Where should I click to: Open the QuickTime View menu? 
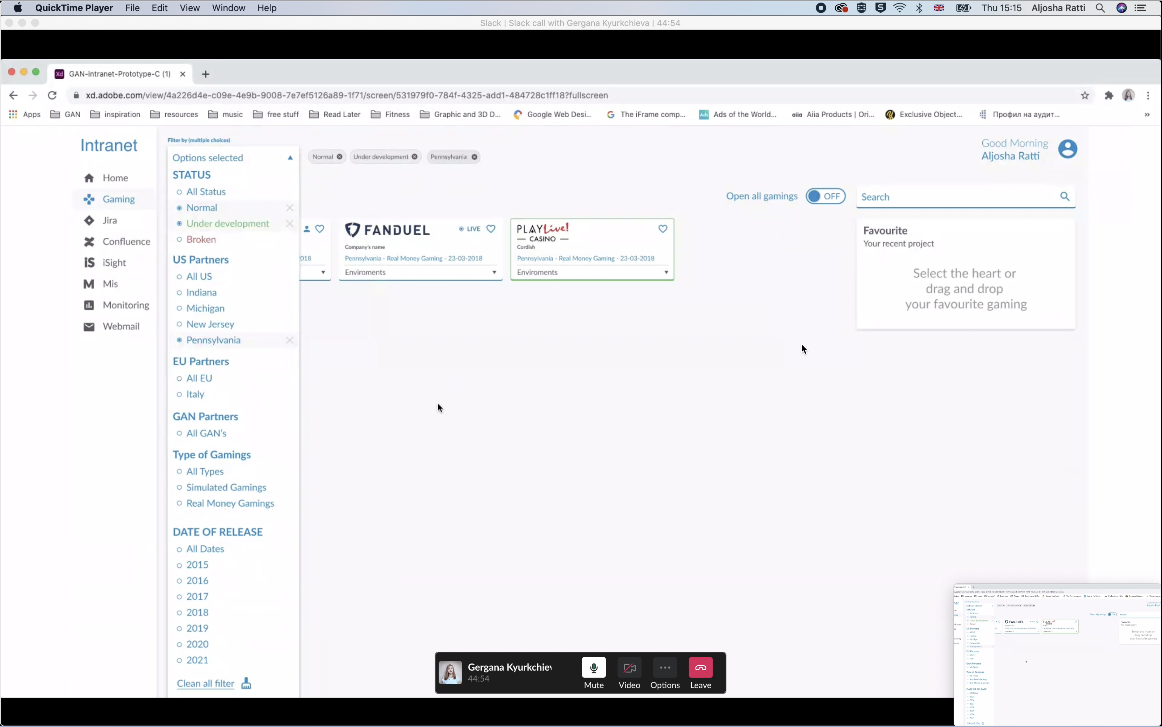click(189, 8)
